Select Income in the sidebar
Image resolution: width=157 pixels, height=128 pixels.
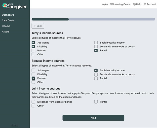(6, 26)
